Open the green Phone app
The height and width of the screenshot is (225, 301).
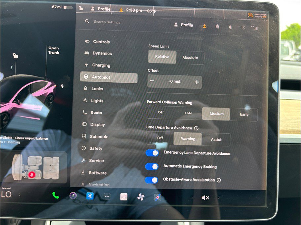pyautogui.click(x=56, y=195)
